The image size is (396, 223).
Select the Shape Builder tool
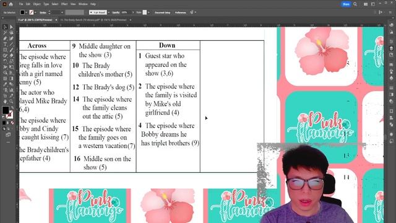click(x=5, y=73)
